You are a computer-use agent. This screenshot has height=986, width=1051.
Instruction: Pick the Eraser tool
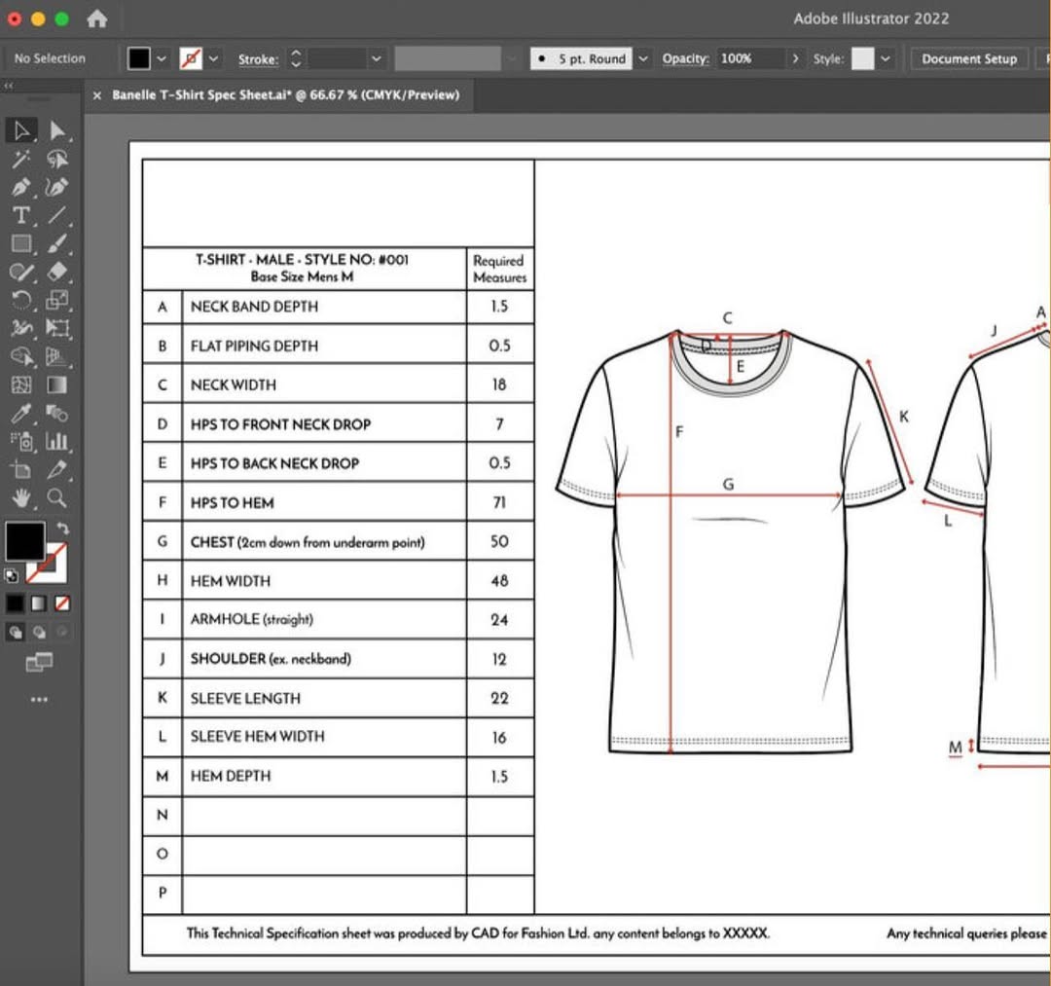[56, 273]
